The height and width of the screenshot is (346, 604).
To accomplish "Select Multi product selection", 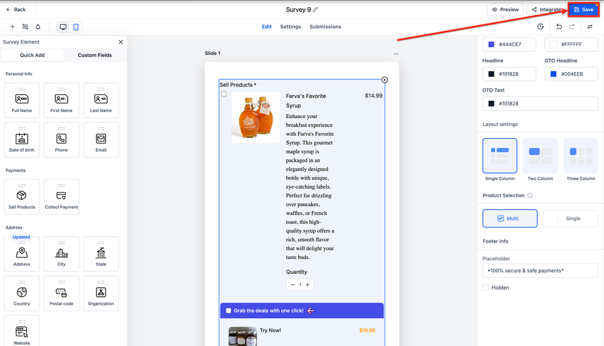I will pos(510,218).
